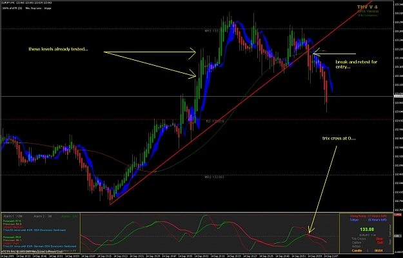Click the Option Sell status
Image resolution: width=403 pixels, height=258 pixels.
tap(368, 243)
